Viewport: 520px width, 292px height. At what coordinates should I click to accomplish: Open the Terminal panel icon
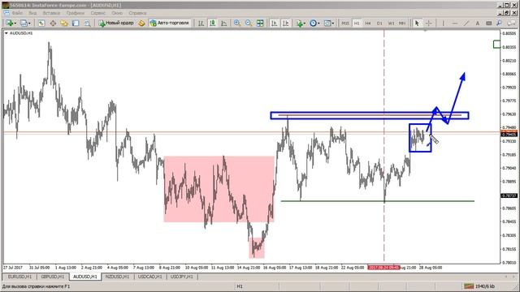click(76, 23)
